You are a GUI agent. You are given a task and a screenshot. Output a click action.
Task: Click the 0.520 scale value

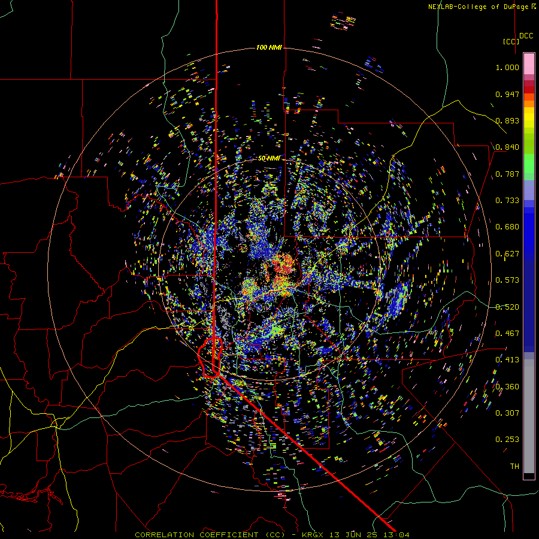[x=507, y=307]
